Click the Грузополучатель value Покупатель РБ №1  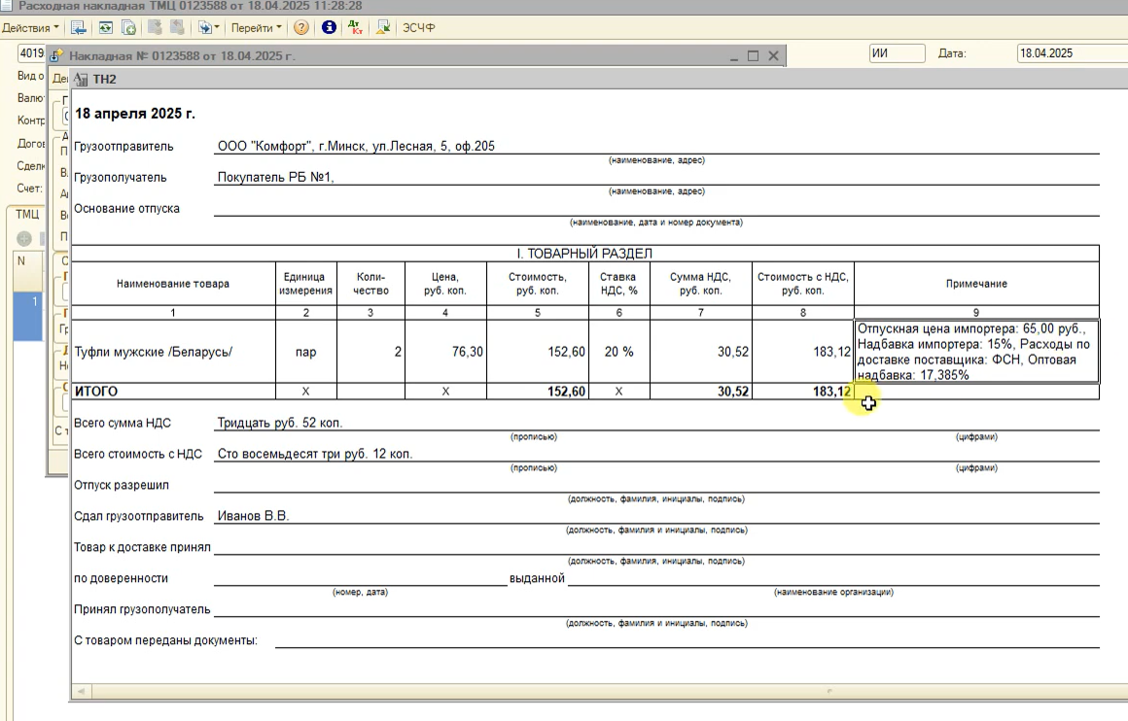coord(275,177)
